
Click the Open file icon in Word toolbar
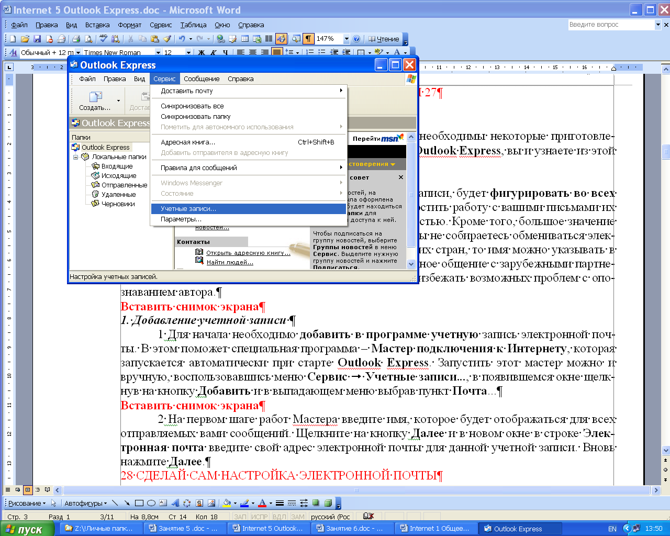pos(25,39)
